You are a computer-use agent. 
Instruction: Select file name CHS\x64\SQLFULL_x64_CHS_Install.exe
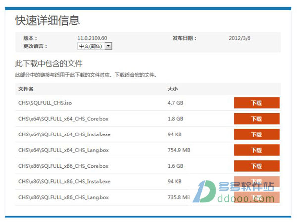[x=64, y=134]
